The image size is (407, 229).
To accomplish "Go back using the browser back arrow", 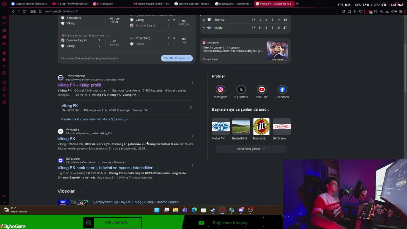I will click(x=13, y=11).
